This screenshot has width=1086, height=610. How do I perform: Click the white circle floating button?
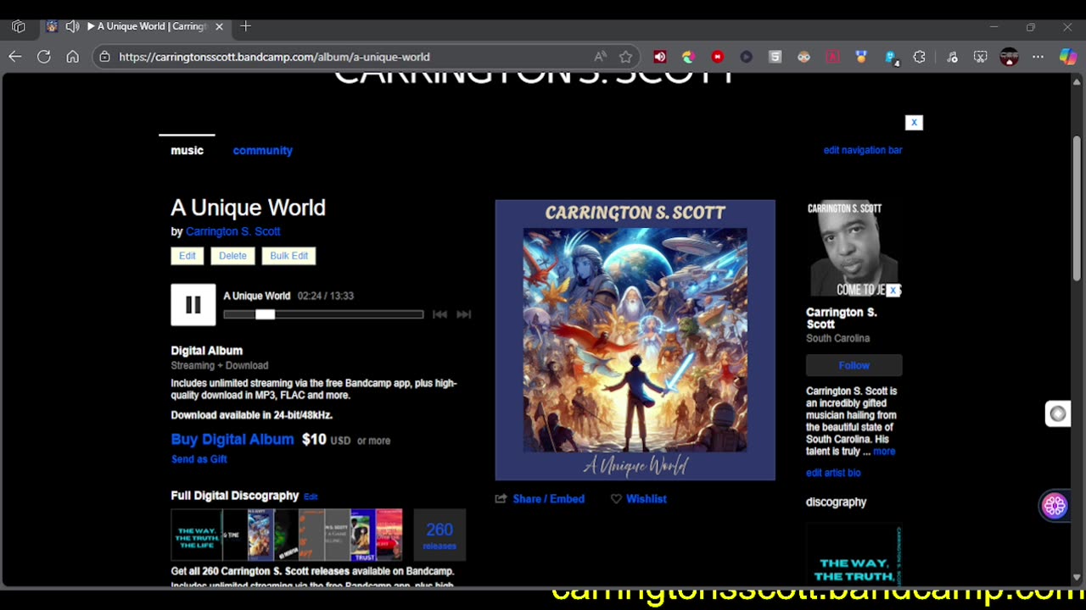1057,413
